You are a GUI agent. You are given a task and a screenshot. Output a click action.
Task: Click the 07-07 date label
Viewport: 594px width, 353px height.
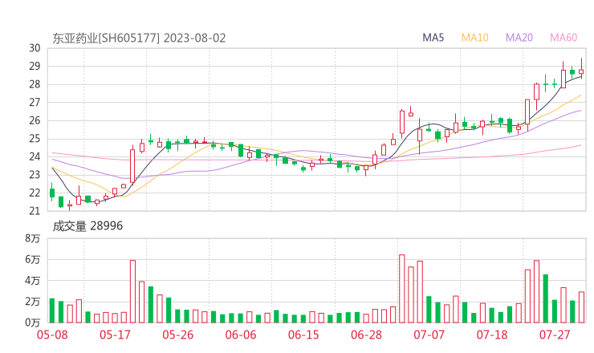[429, 335]
